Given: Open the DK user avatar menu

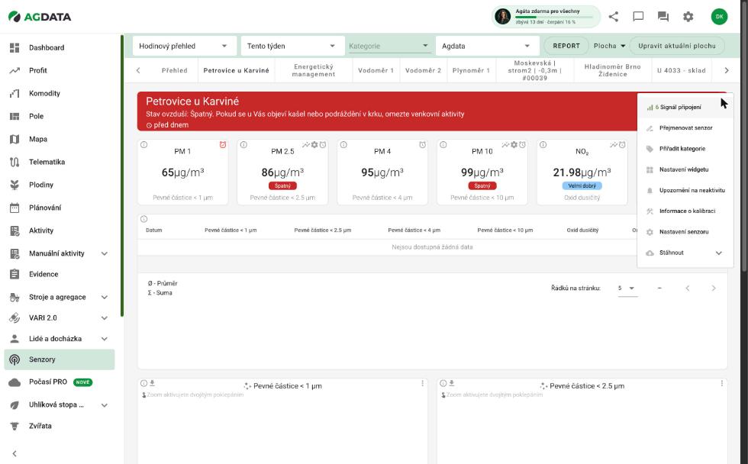Looking at the screenshot, I should pos(719,17).
